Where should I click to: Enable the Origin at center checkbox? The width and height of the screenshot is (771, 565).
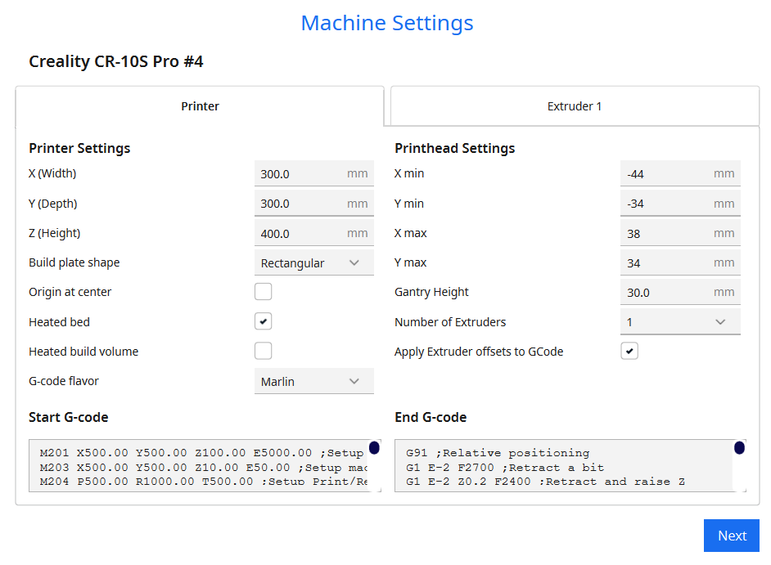[x=263, y=291]
